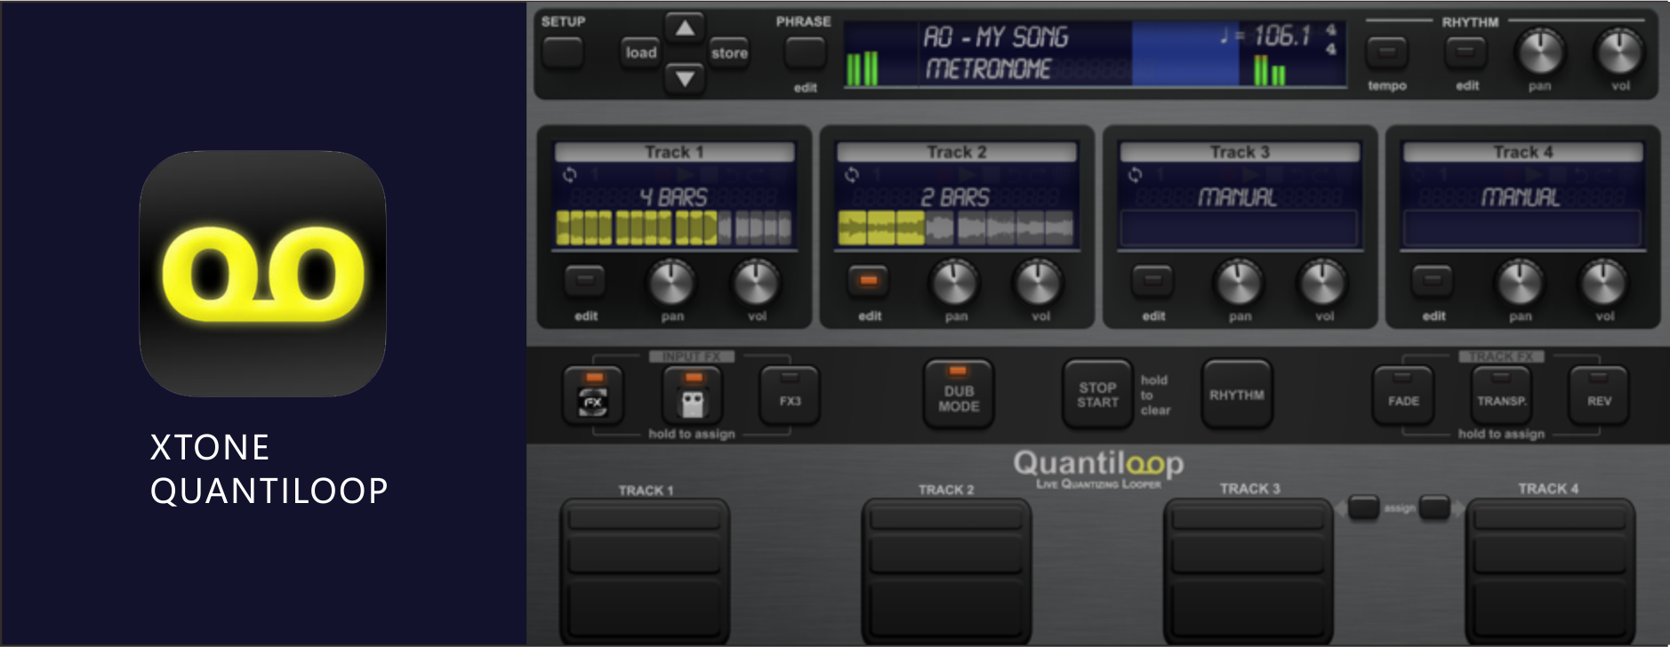
Task: Click the store button
Action: 729,52
